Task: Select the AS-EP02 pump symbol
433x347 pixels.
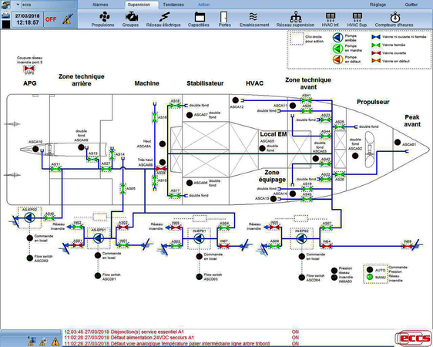Action: 29,218
